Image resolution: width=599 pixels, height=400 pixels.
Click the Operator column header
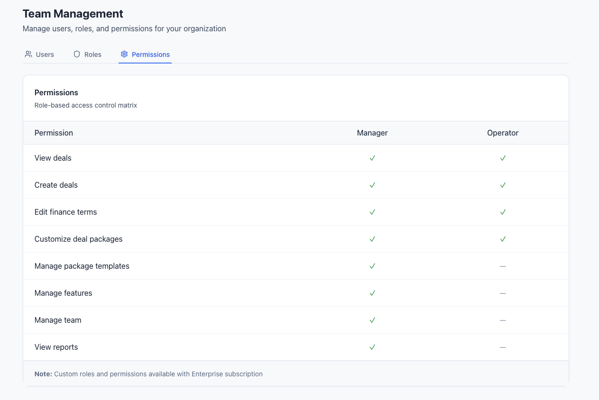pos(503,133)
